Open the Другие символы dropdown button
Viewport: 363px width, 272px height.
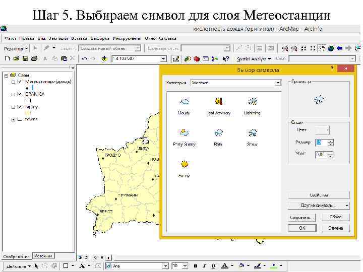tap(319, 206)
